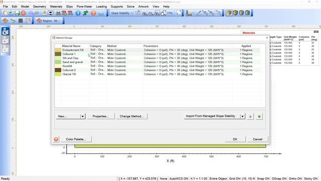
Task: Click the Zoom Out magnifier icon
Action: pos(150,14)
